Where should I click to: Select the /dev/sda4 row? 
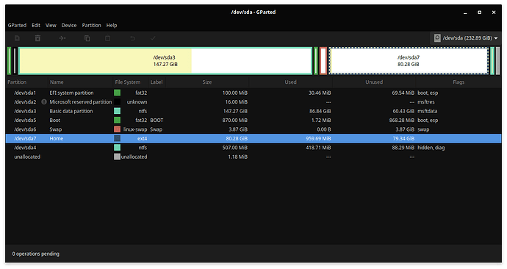coord(253,148)
